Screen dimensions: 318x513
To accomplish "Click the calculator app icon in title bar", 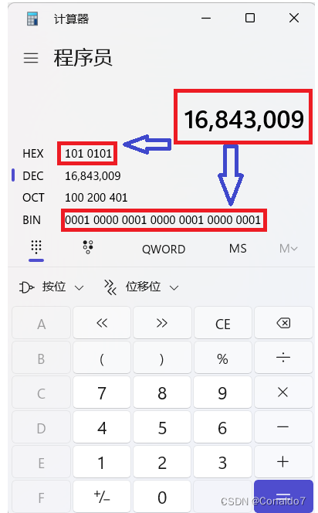I will [32, 19].
